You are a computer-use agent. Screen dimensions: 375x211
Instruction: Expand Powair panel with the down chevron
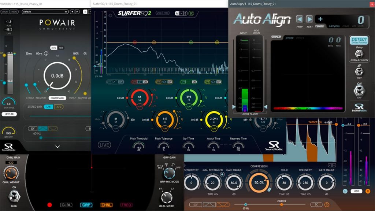click(x=57, y=147)
